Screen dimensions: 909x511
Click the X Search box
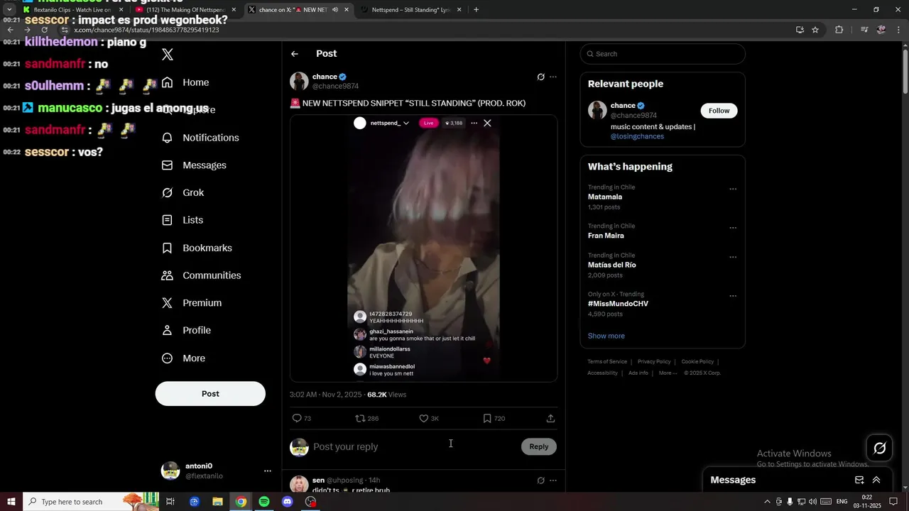[663, 54]
